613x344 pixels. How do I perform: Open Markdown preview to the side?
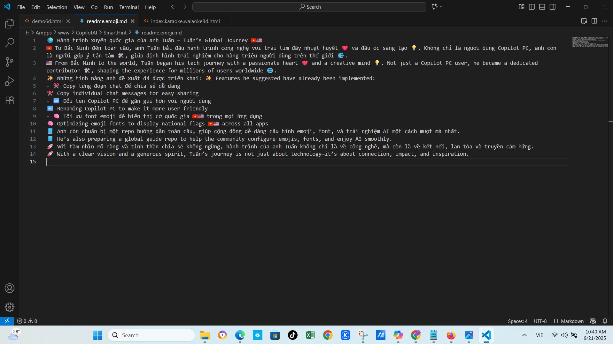[584, 21]
